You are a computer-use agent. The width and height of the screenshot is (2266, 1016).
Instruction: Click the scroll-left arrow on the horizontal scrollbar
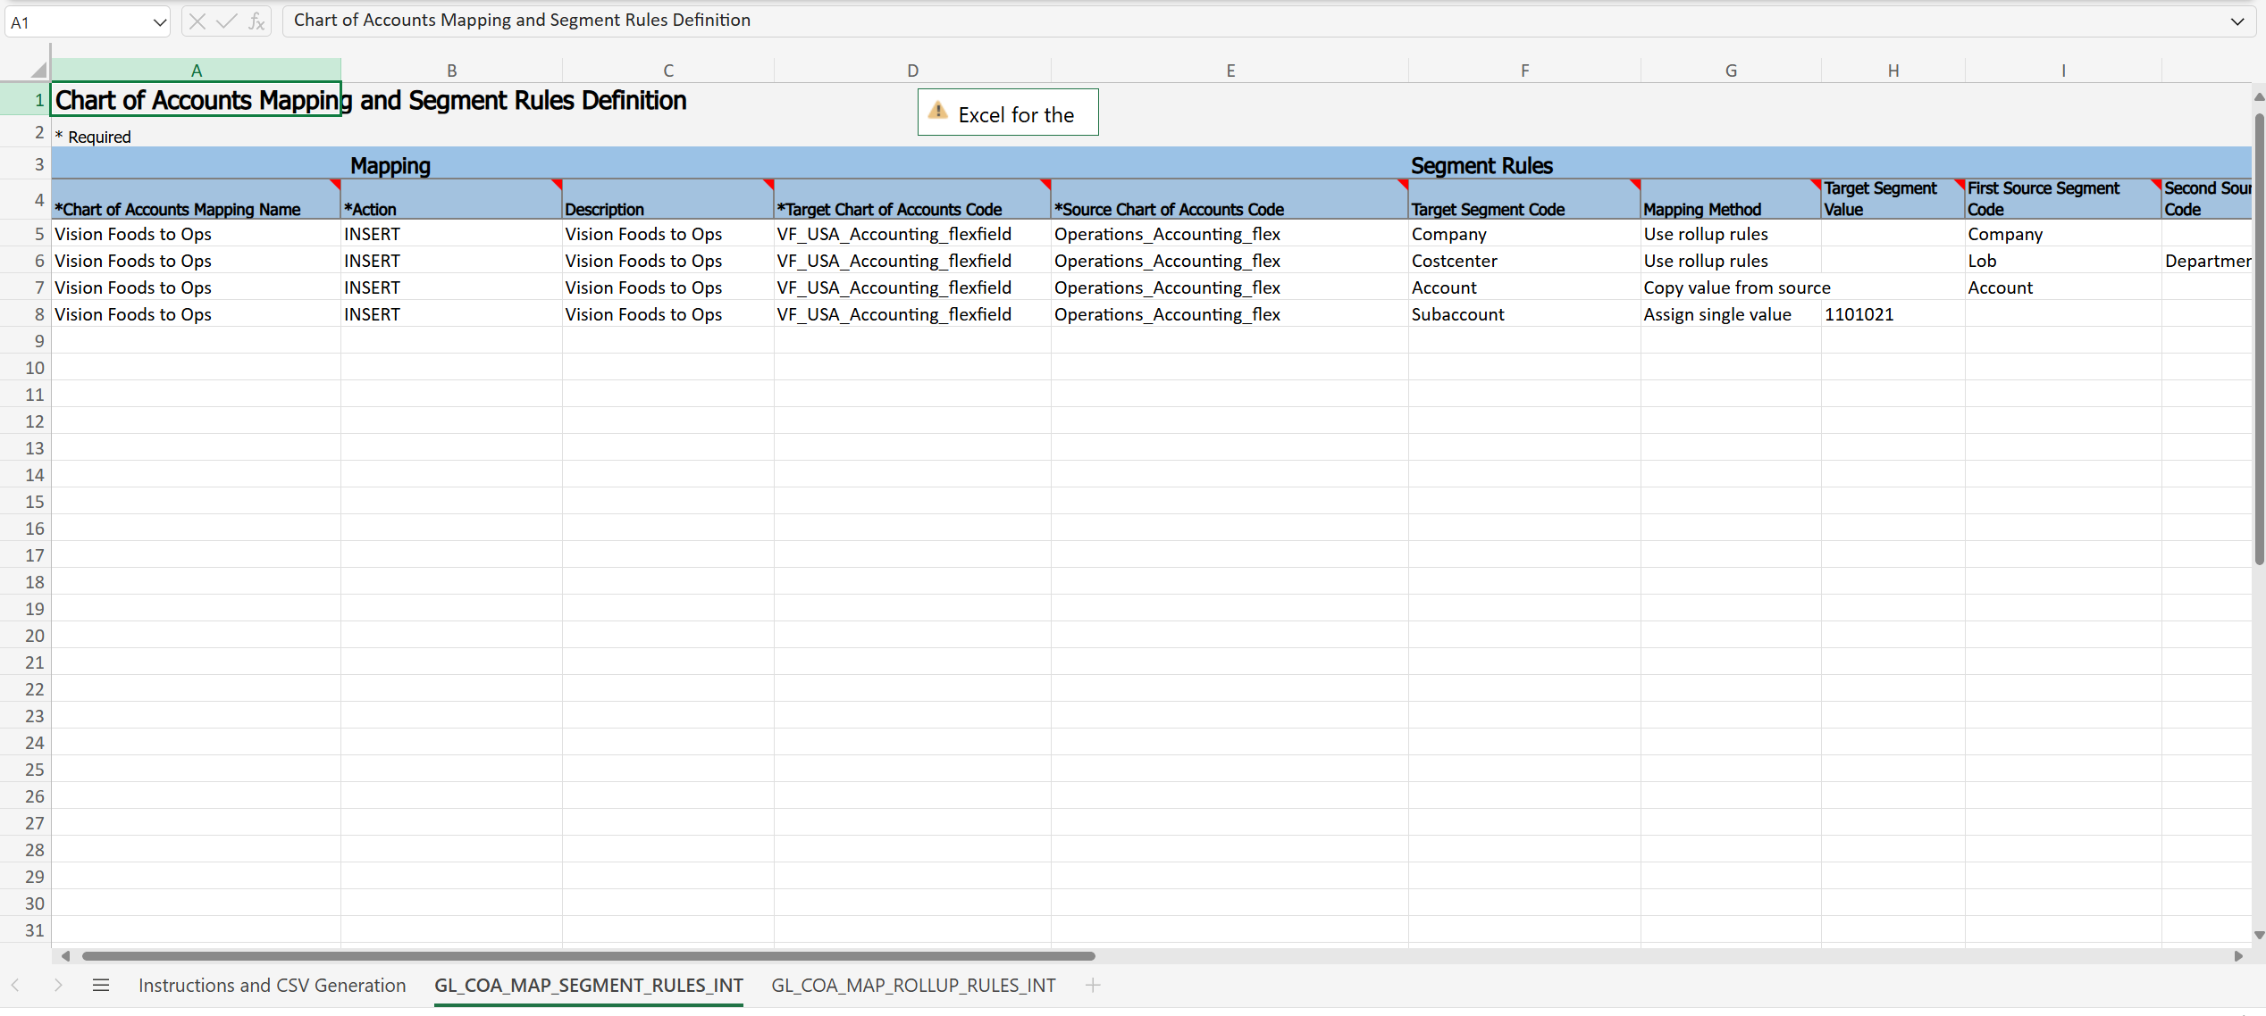tap(65, 956)
